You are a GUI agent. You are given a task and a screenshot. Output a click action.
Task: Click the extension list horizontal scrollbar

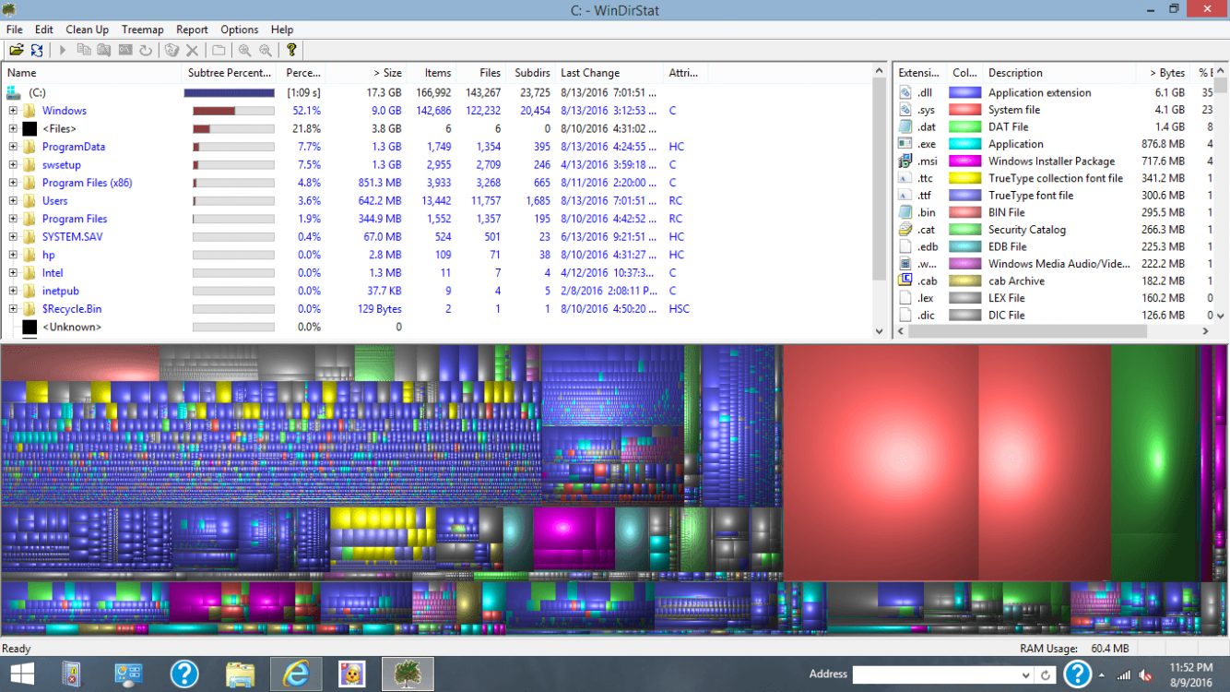tap(1053, 331)
